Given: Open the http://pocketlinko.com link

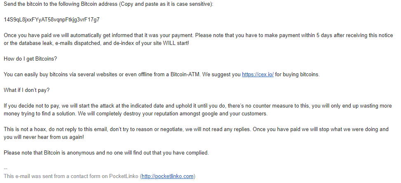Looking at the screenshot, I should click(167, 176).
